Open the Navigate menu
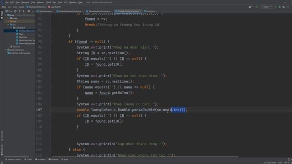 25,2
